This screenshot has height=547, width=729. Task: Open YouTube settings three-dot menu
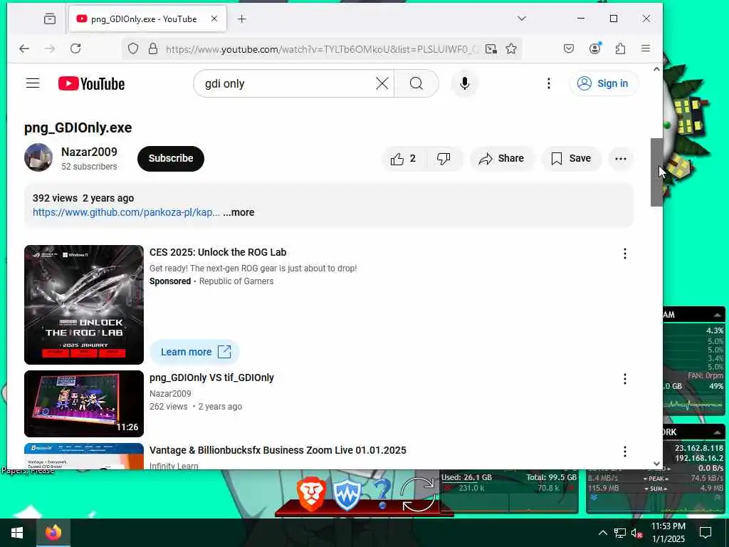[549, 83]
